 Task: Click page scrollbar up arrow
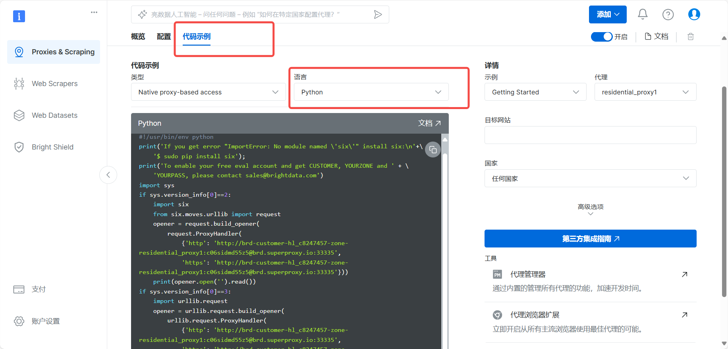pyautogui.click(x=724, y=38)
